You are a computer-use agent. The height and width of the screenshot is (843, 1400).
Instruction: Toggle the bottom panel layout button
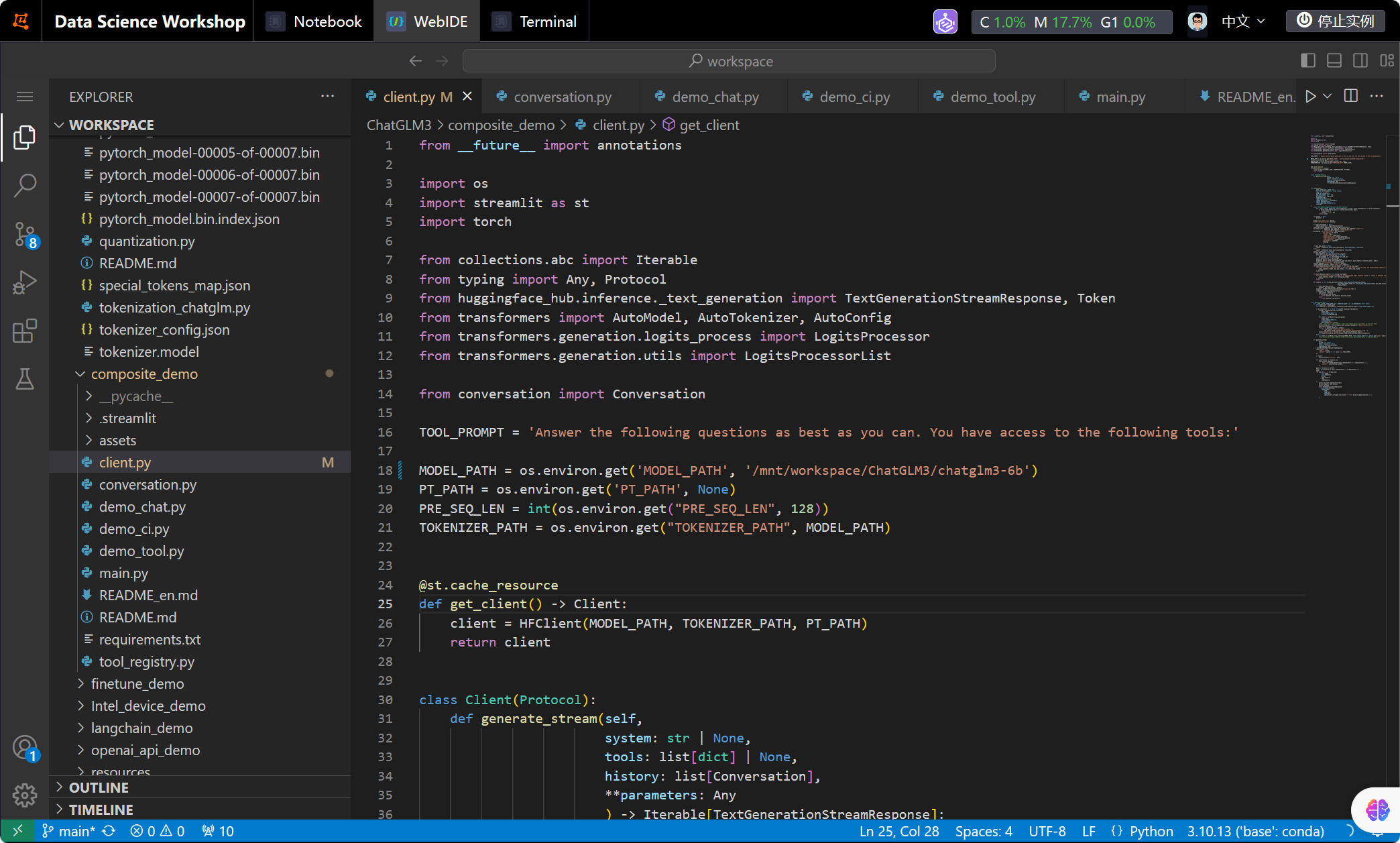1334,60
